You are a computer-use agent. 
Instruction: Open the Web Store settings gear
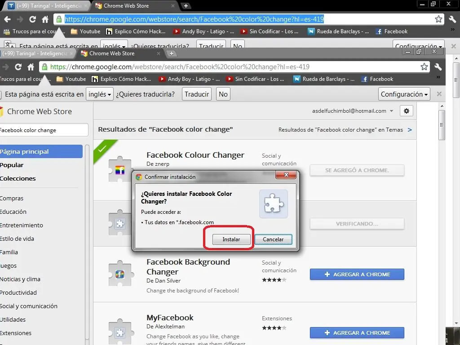[x=406, y=111]
